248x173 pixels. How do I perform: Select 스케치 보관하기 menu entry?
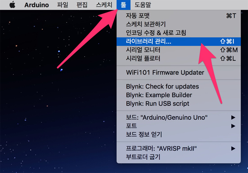179,24
